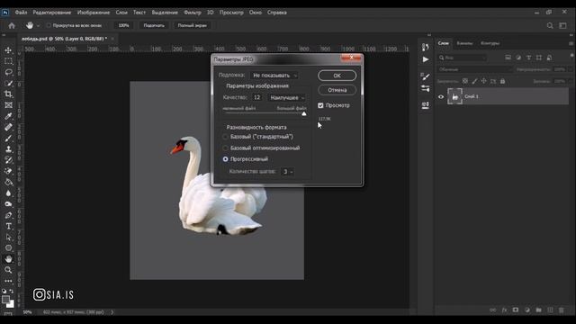Click the Слой 1 layer thumbnail
576x324 pixels.
454,96
